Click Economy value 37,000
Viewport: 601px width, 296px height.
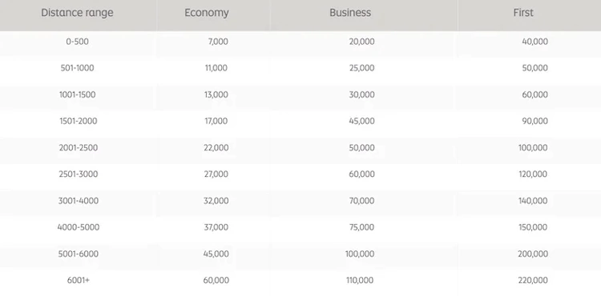click(x=216, y=227)
